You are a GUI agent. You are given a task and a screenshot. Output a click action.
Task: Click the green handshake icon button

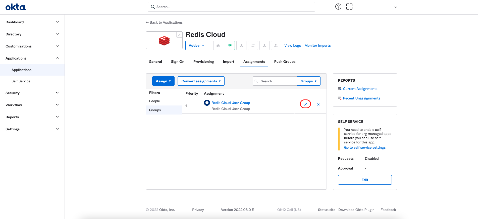click(x=230, y=45)
